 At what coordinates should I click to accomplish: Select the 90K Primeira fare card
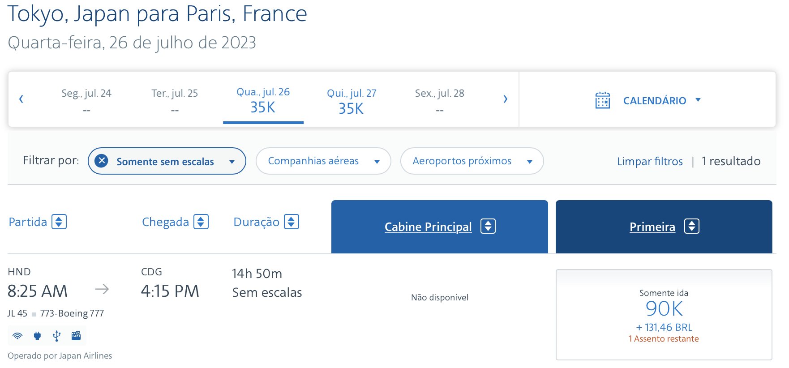(664, 315)
